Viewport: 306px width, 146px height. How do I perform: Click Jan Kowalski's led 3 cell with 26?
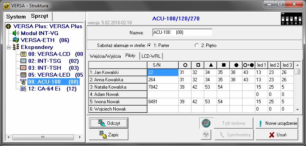click(287, 72)
